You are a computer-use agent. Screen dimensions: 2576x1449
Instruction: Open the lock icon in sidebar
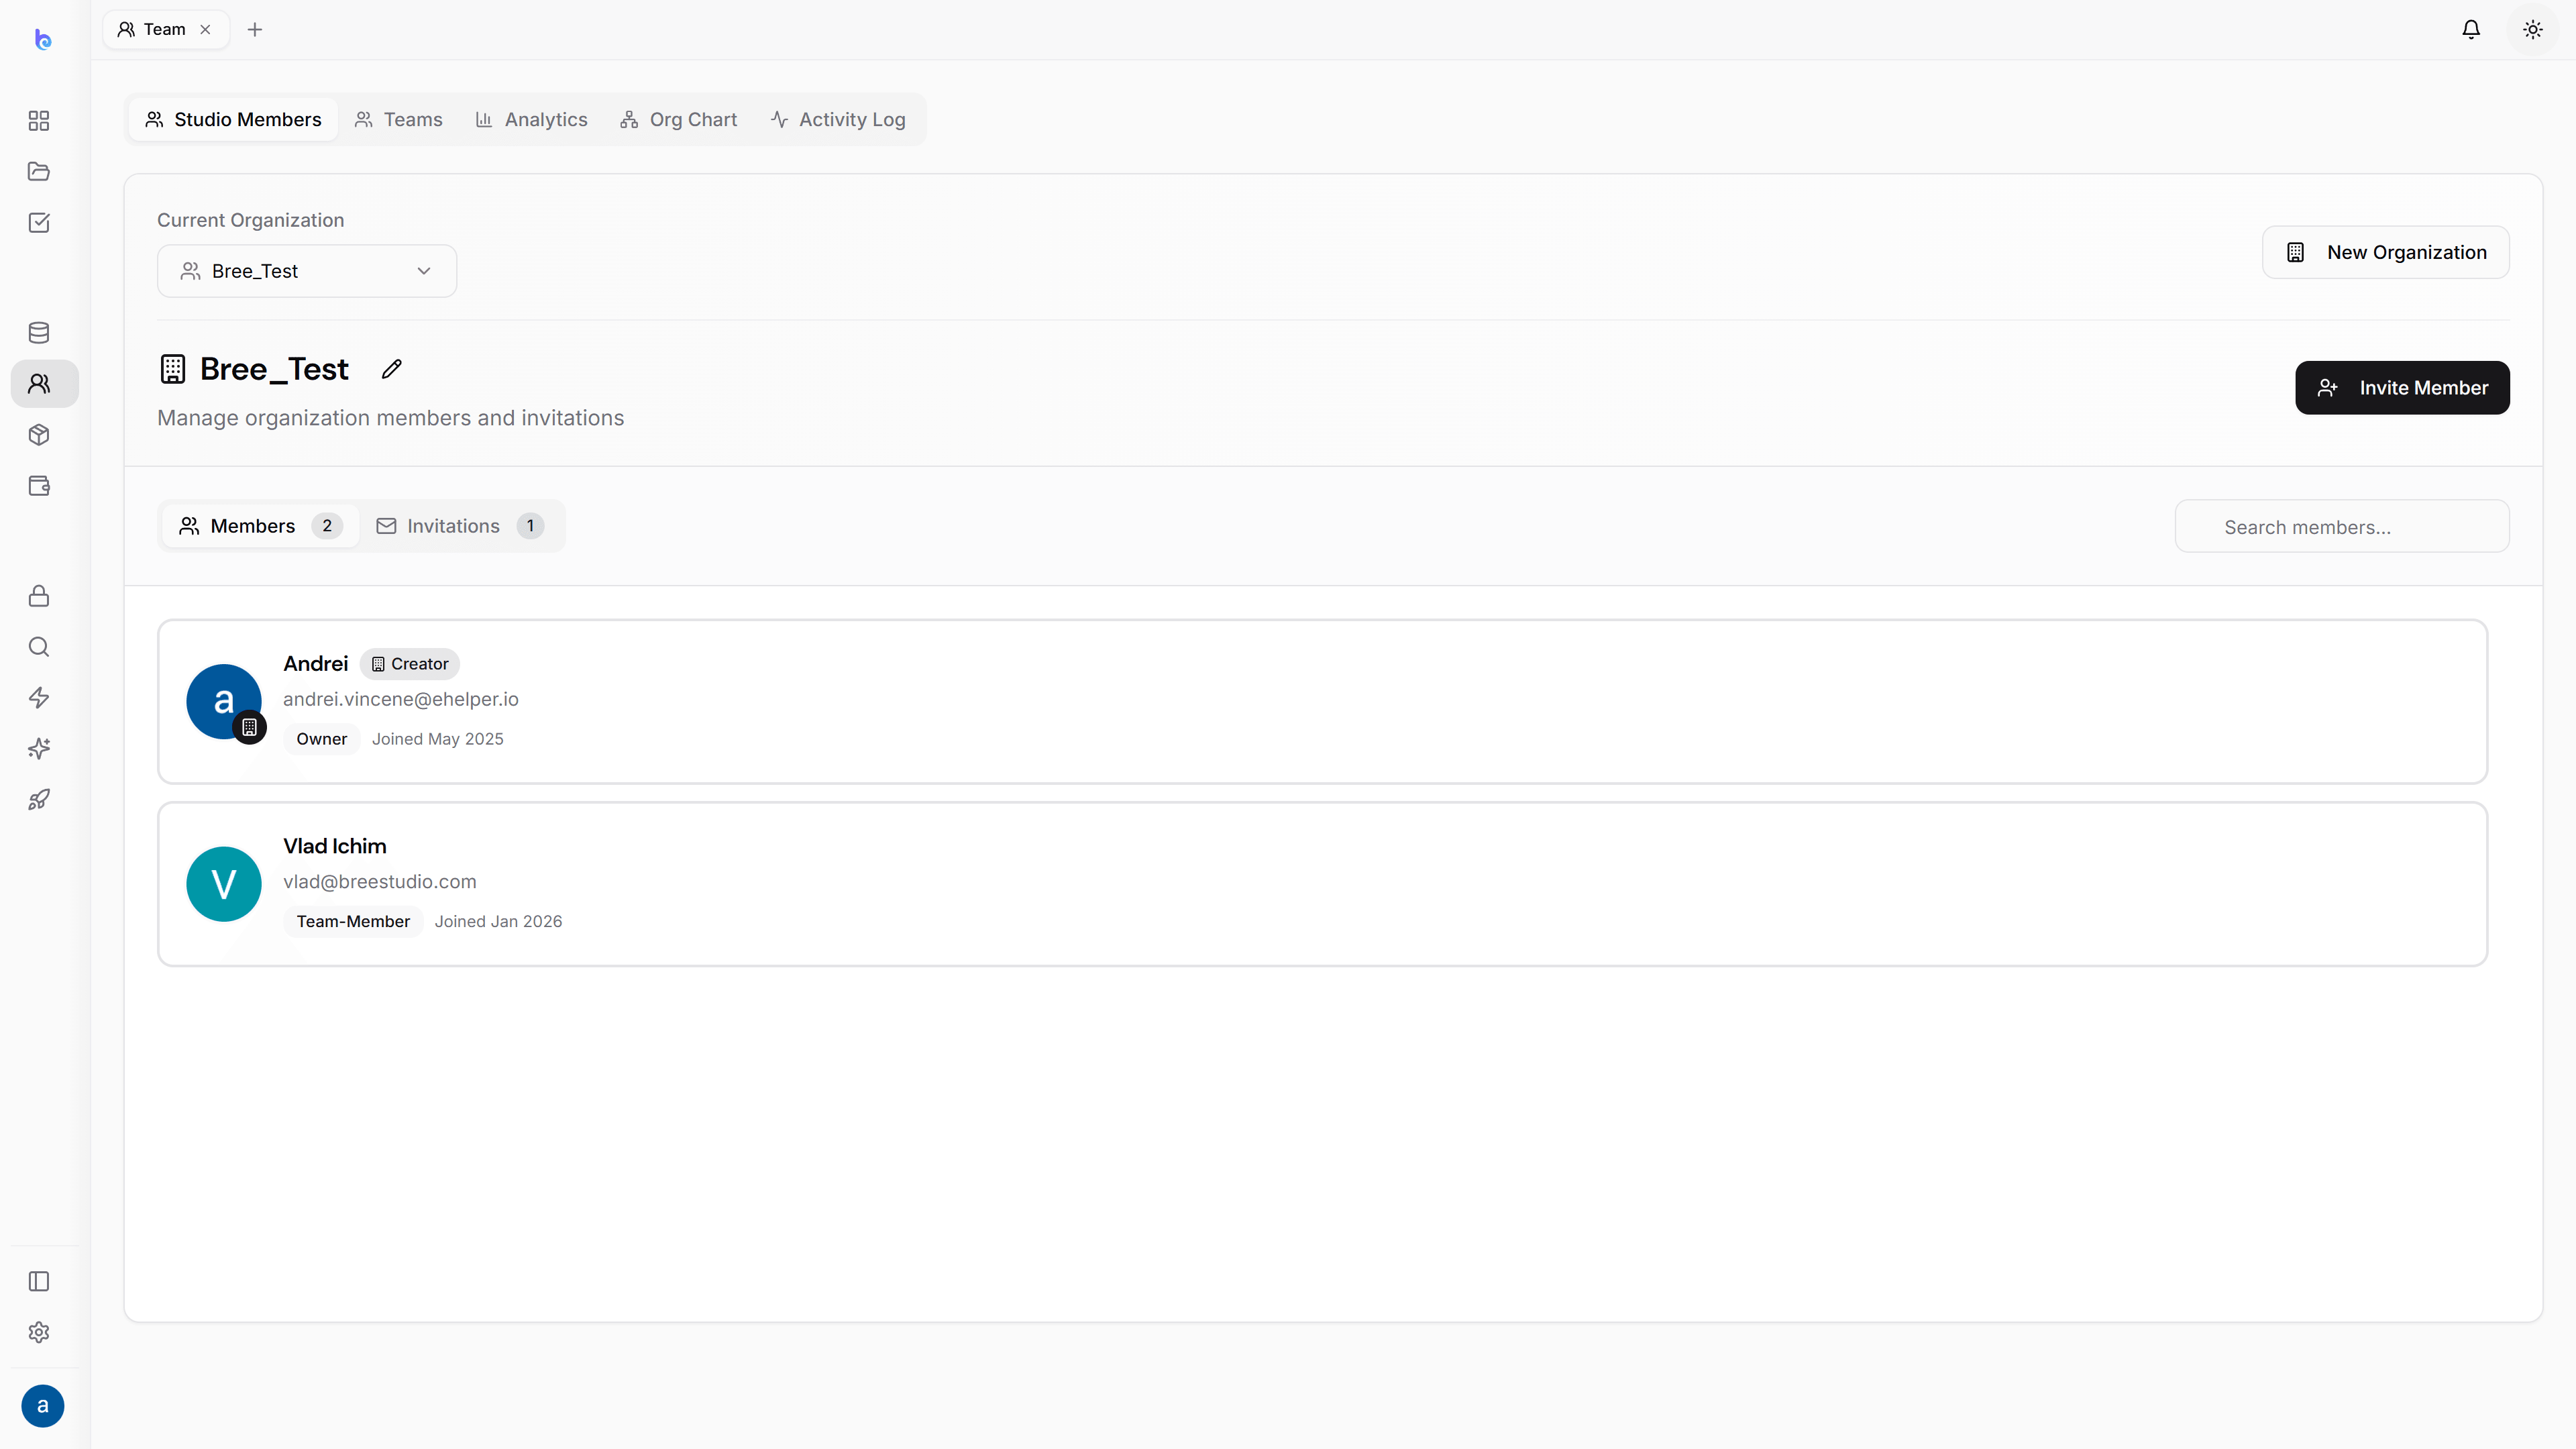[x=39, y=596]
